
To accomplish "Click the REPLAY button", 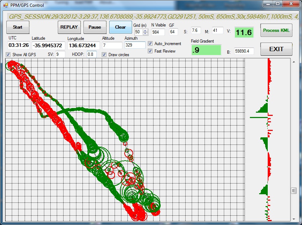I will coord(69,27).
